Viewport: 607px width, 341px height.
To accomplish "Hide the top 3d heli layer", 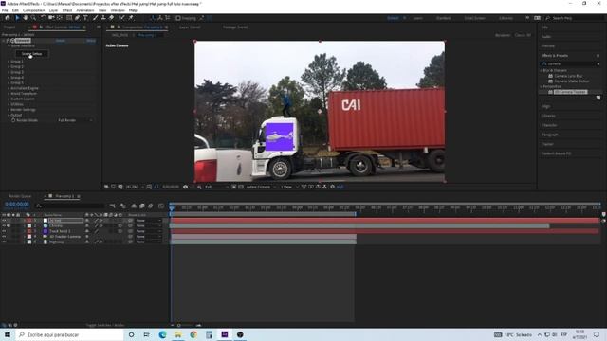I will [x=4, y=221].
